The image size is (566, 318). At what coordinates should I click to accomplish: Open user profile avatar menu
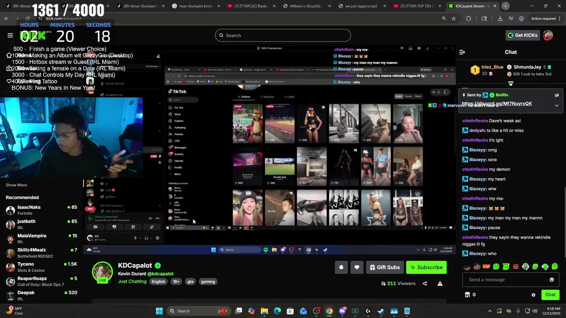point(548,35)
